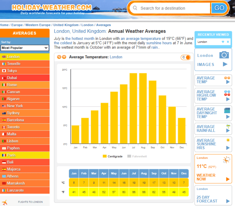Screen dimensions: 235x206
Task: Click the arrow in London Images box
Action: click(225, 64)
